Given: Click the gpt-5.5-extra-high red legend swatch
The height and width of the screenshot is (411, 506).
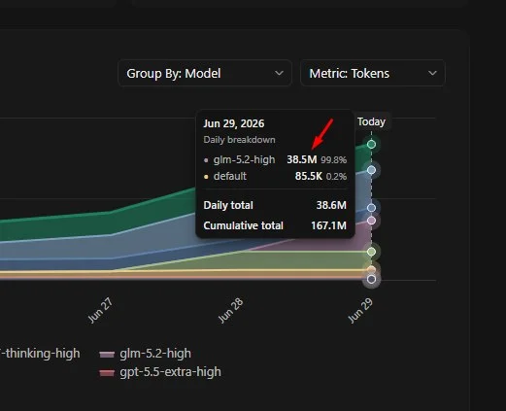Looking at the screenshot, I should (107, 373).
